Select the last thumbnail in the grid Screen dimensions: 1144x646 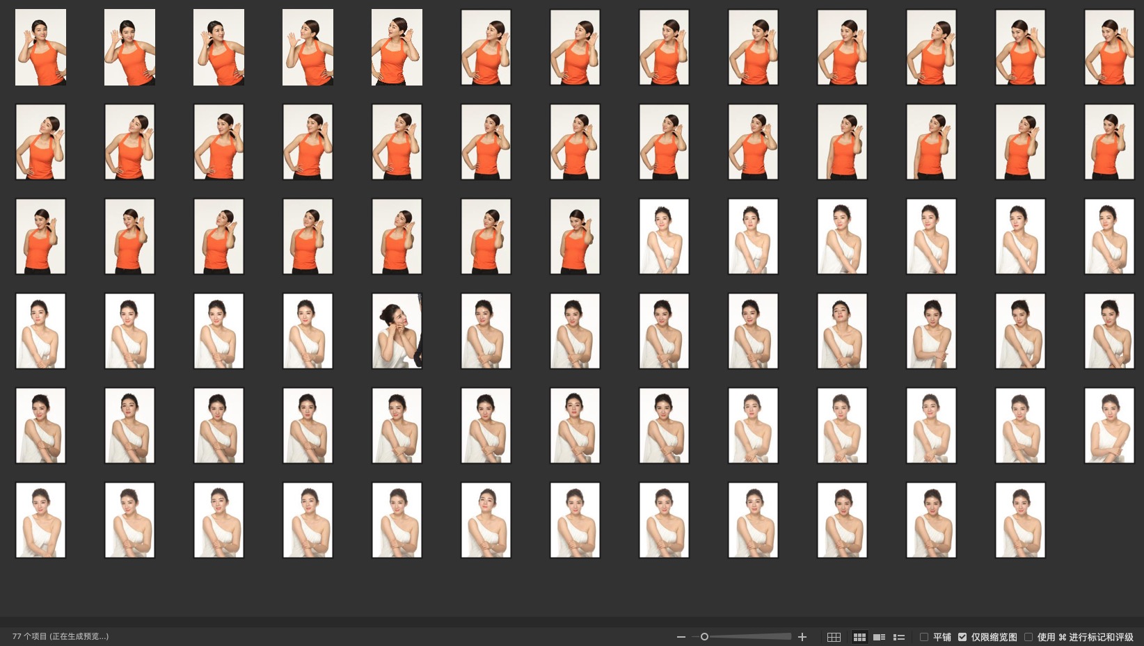(1020, 520)
